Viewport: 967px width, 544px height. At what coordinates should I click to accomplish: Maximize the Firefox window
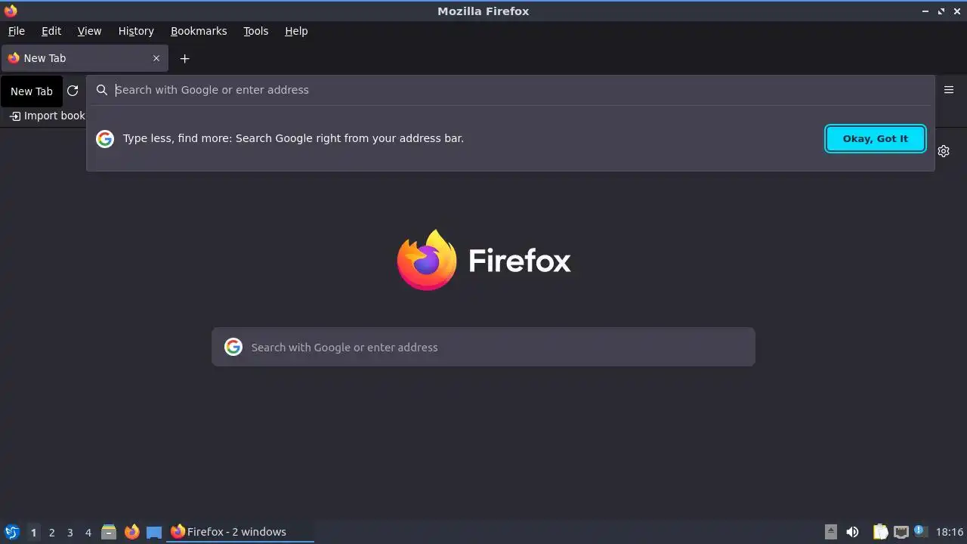point(941,11)
